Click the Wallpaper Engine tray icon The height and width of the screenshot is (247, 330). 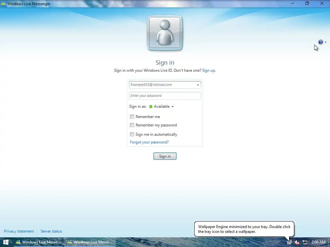[x=289, y=242]
